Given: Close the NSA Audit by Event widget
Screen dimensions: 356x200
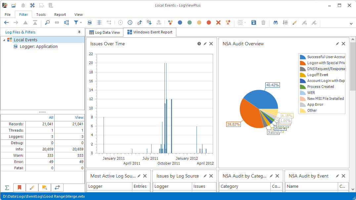Looking at the screenshot, I should pyautogui.click(x=343, y=176).
